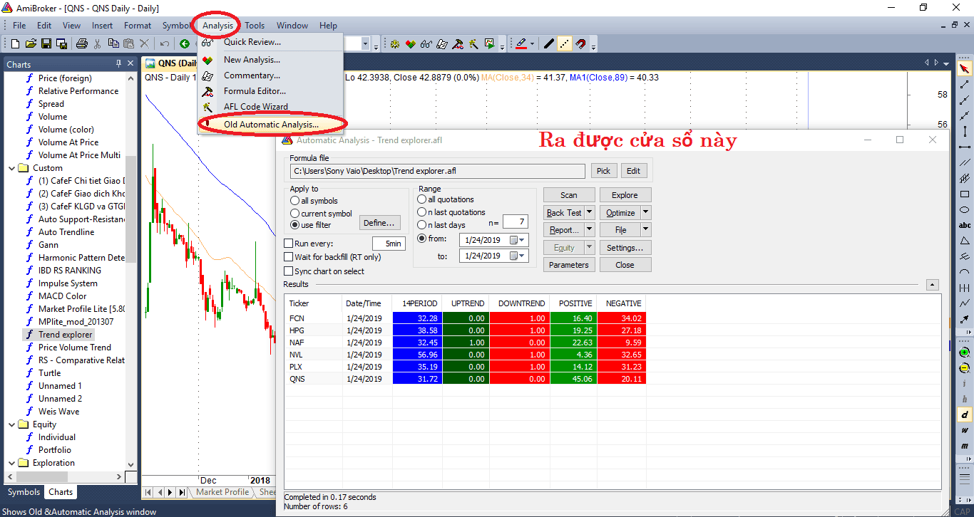The width and height of the screenshot is (974, 517).
Task: Select the arrow pointer drawing tool
Action: coord(965,69)
